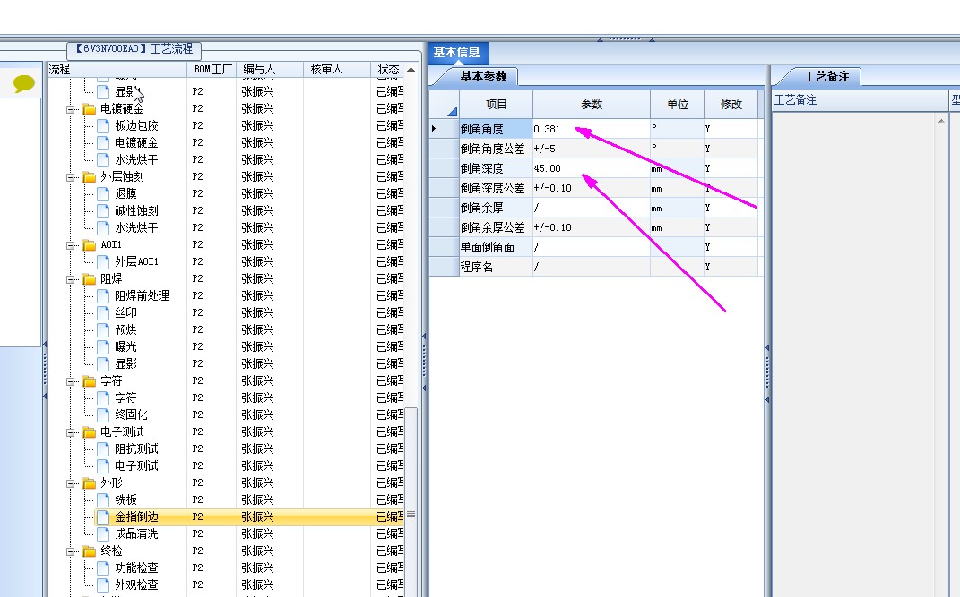Sort by the 编写人 column header

[x=270, y=70]
